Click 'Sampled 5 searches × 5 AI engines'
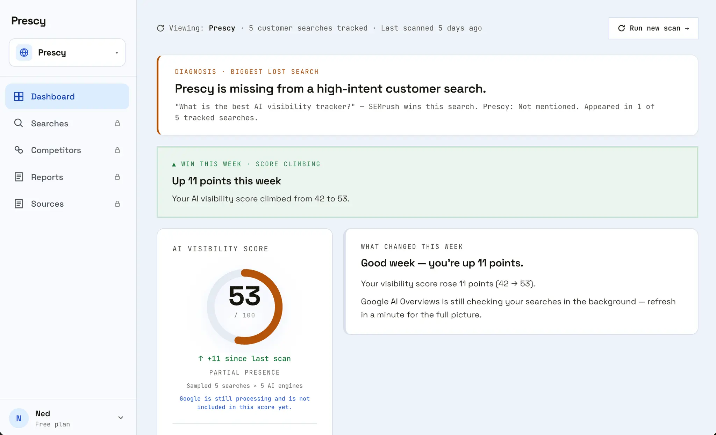 point(245,386)
